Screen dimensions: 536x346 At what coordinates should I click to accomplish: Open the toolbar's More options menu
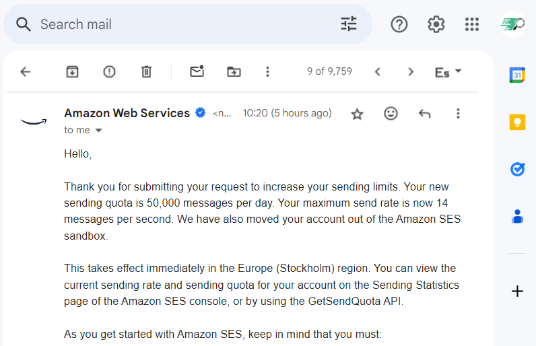coord(267,71)
